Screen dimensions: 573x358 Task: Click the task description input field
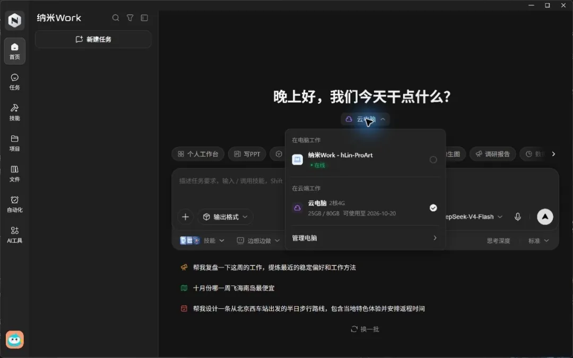(x=231, y=181)
